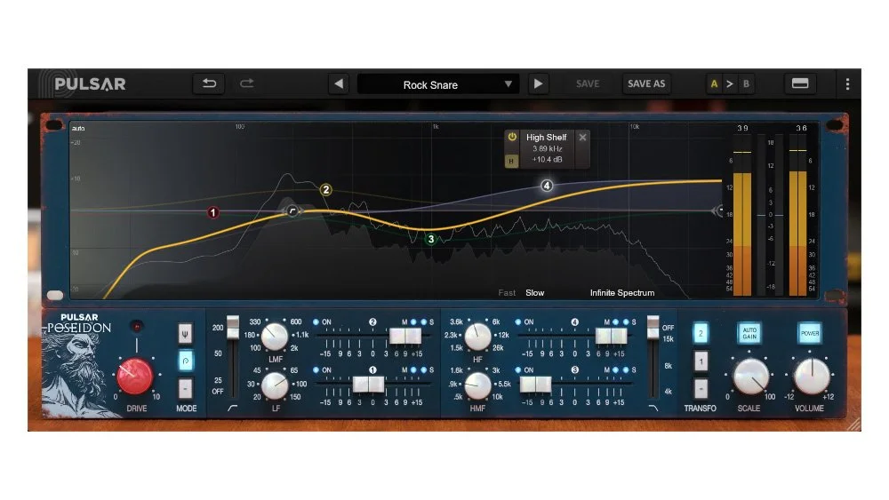Click the SCALE knob
This screenshot has width=889, height=500.
pyautogui.click(x=750, y=377)
